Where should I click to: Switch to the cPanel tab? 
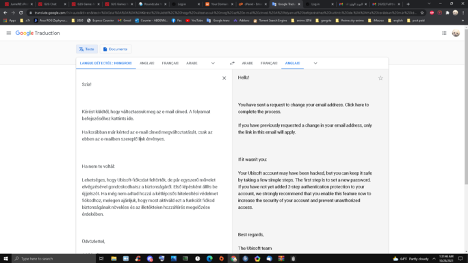[252, 4]
